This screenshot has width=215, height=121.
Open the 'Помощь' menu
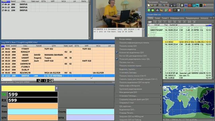click(164, 2)
